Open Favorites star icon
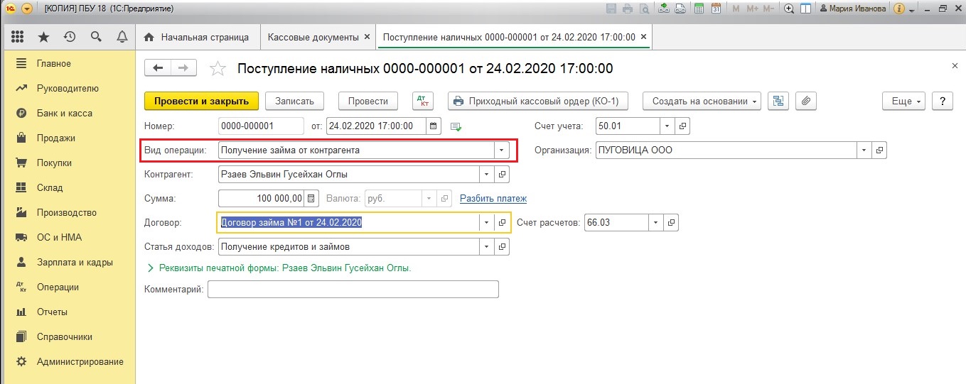The width and height of the screenshot is (966, 384). pos(44,37)
